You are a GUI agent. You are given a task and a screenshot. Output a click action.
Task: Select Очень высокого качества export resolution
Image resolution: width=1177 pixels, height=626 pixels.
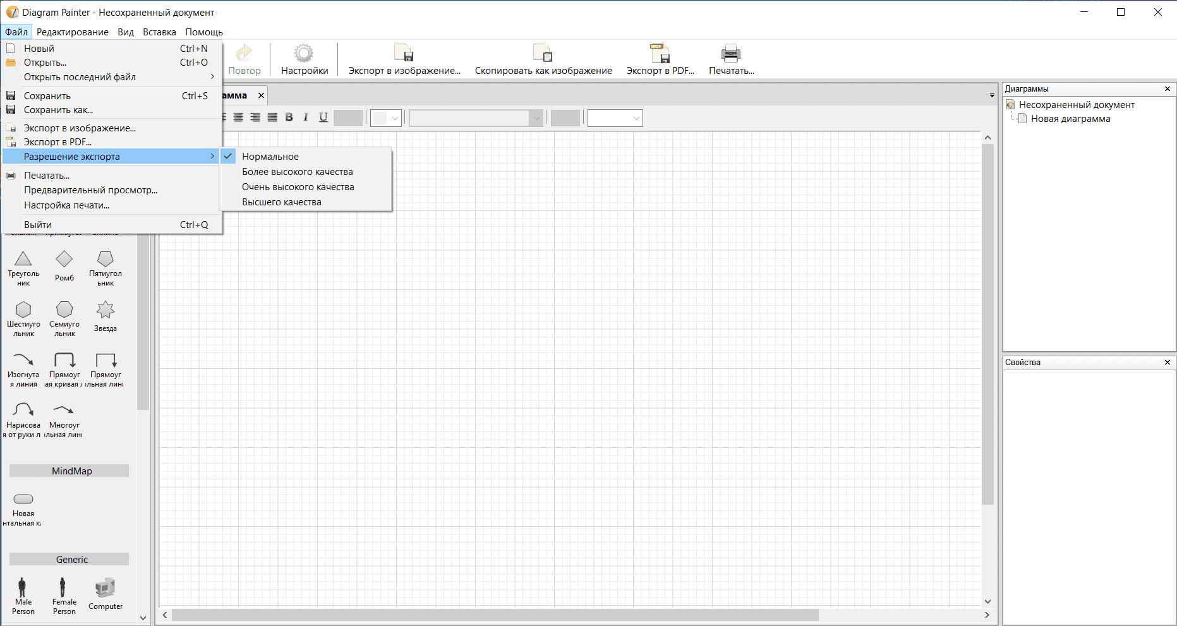tap(306, 187)
